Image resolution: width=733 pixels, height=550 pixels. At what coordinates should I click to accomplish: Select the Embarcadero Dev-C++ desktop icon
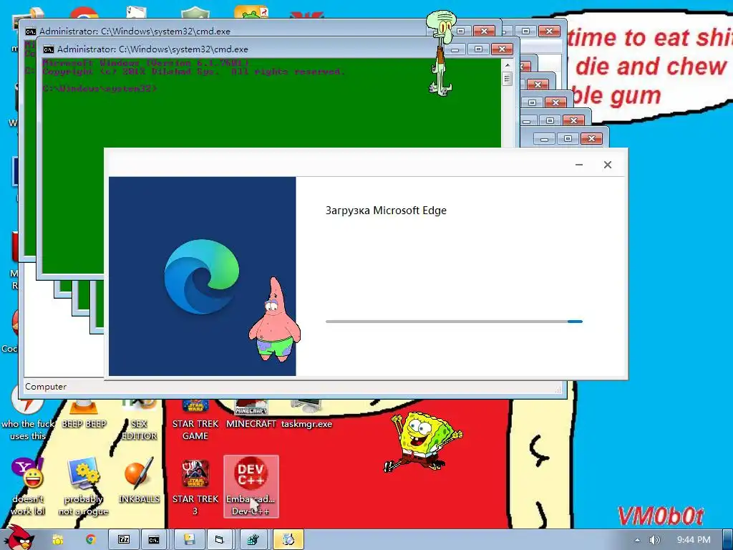(x=251, y=486)
